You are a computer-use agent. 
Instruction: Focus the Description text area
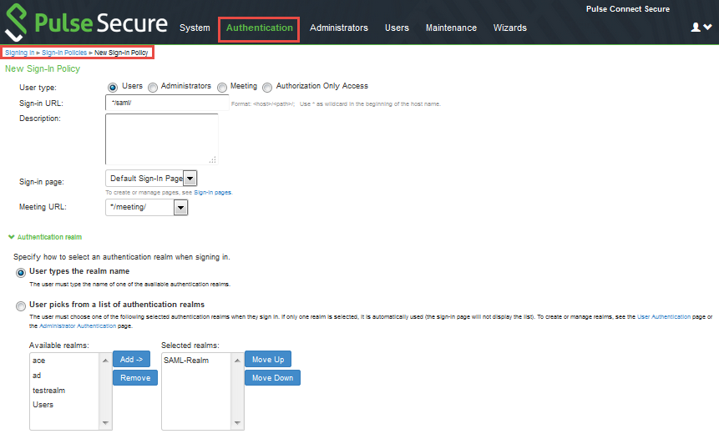pyautogui.click(x=162, y=139)
